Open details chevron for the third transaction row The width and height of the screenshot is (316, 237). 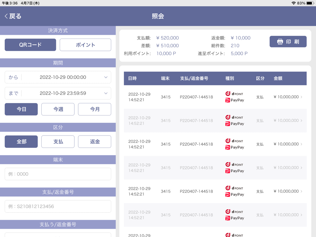click(301, 144)
